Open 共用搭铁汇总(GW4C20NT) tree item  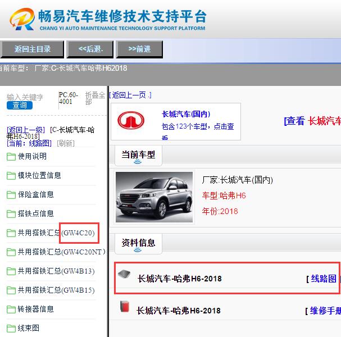62,252
